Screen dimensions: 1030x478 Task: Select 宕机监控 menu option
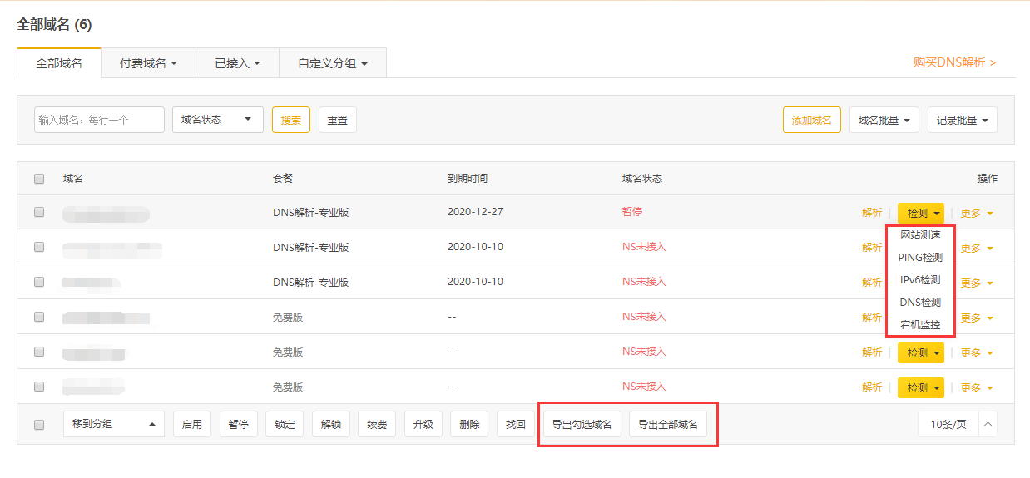pyautogui.click(x=920, y=325)
